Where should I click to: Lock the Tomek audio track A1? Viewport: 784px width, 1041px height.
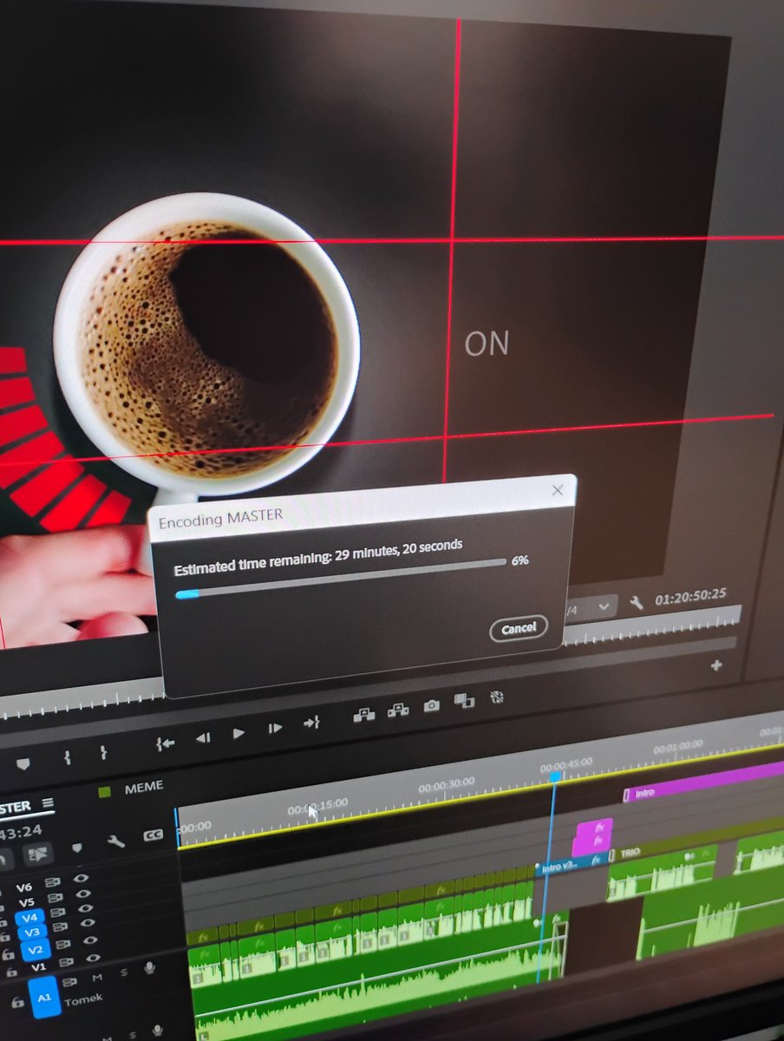point(18,1002)
